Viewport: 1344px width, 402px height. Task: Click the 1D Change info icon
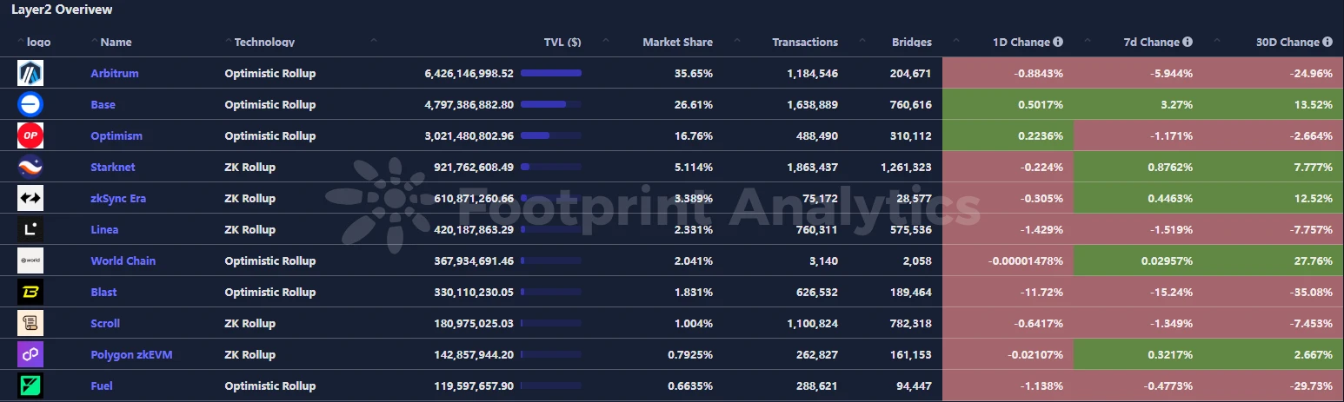[x=1058, y=42]
